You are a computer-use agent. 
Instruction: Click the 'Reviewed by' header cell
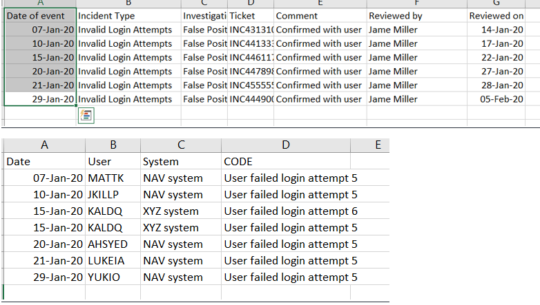click(416, 16)
